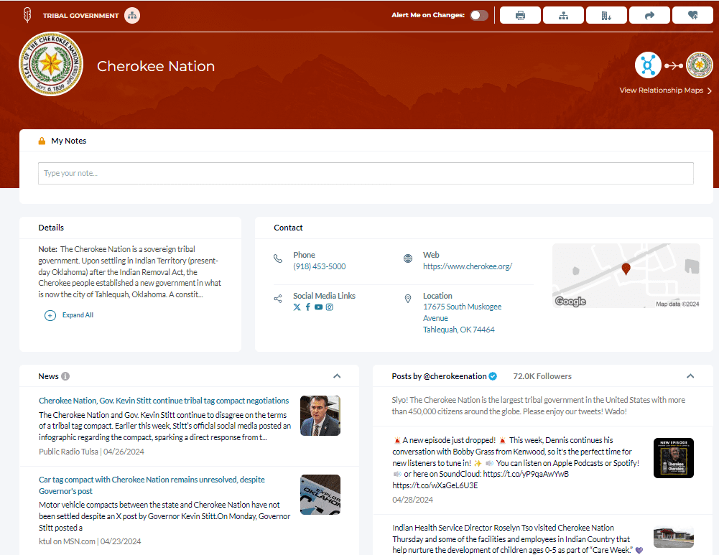
Task: Click the phone handset icon in Contact
Action: 278,258
